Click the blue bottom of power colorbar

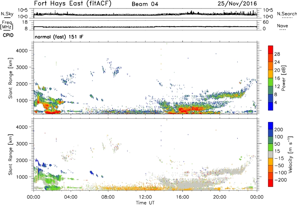pos(271,106)
